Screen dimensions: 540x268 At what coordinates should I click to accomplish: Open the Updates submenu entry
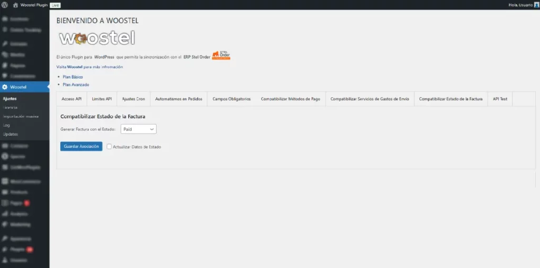point(11,134)
